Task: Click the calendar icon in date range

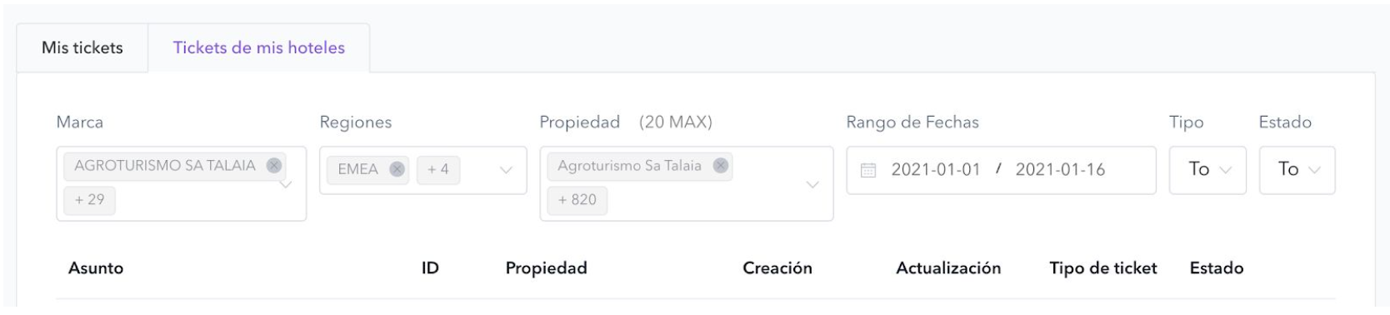Action: tap(868, 170)
